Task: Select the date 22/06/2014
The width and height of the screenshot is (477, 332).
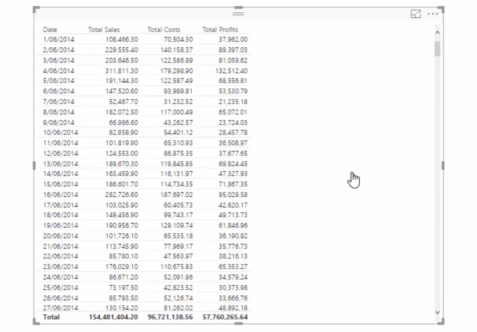Action: [x=60, y=256]
